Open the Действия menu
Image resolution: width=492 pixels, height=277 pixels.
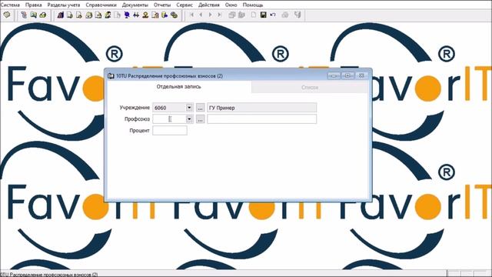(209, 5)
